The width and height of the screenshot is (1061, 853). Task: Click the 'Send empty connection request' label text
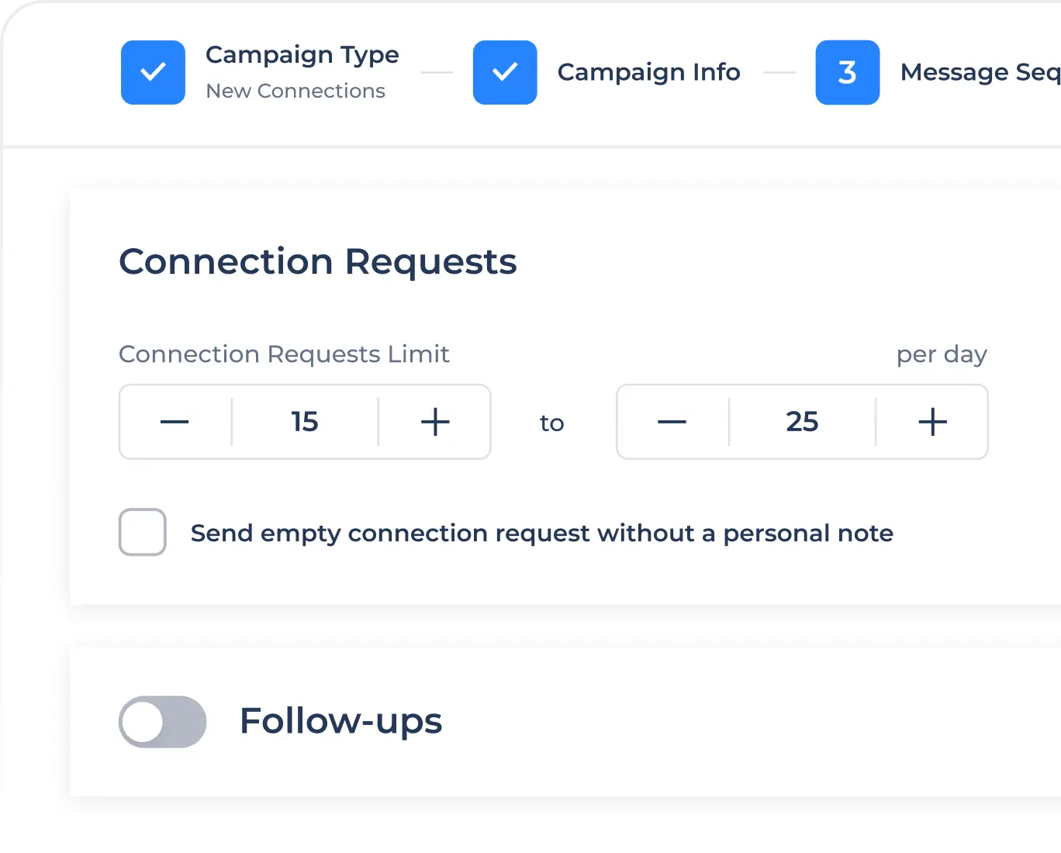[541, 534]
